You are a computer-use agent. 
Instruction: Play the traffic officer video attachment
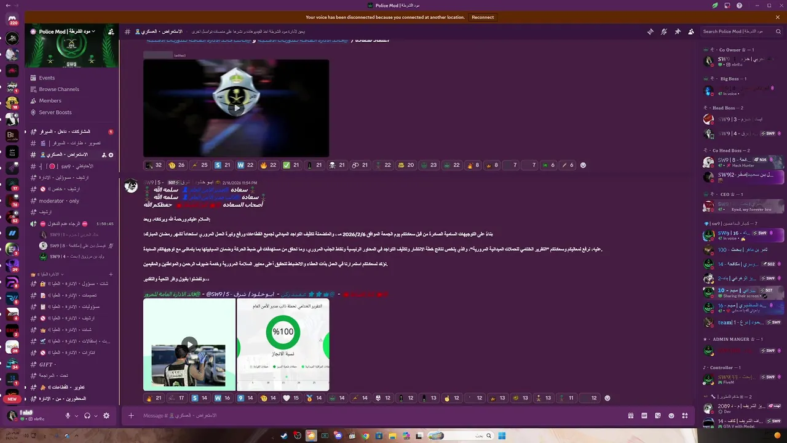(189, 345)
